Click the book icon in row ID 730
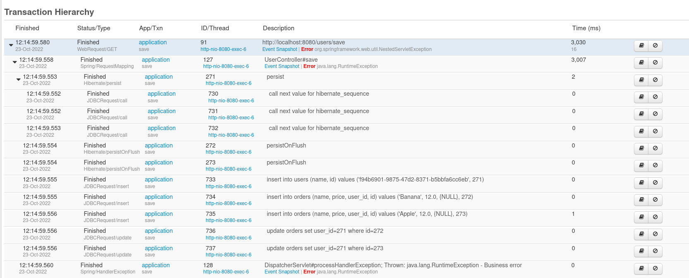689x278 pixels. (x=641, y=97)
